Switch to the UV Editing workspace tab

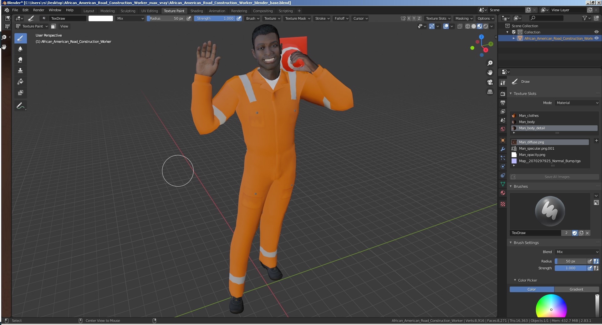(x=150, y=11)
